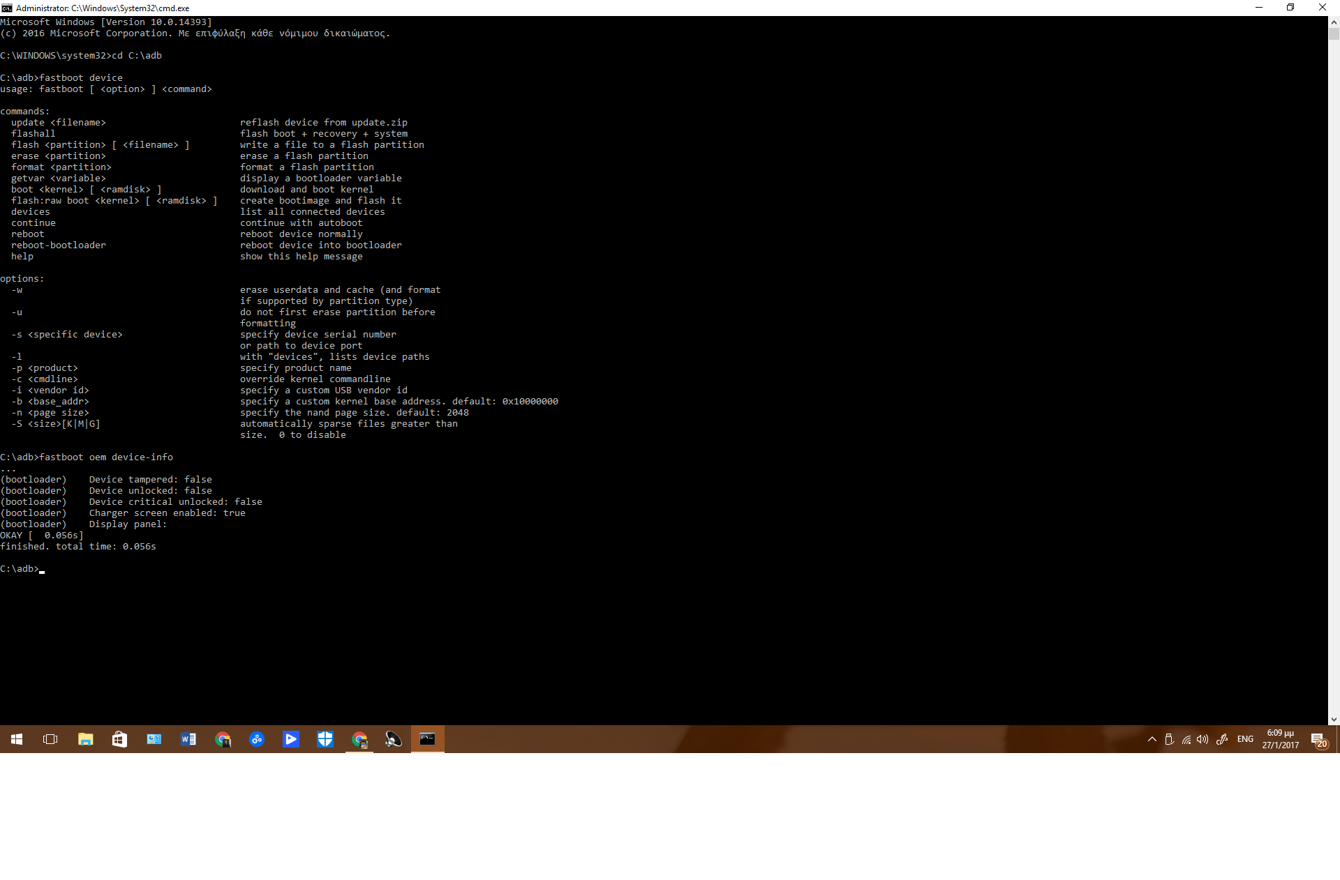Click the safely remove USB tray icon

click(1169, 739)
